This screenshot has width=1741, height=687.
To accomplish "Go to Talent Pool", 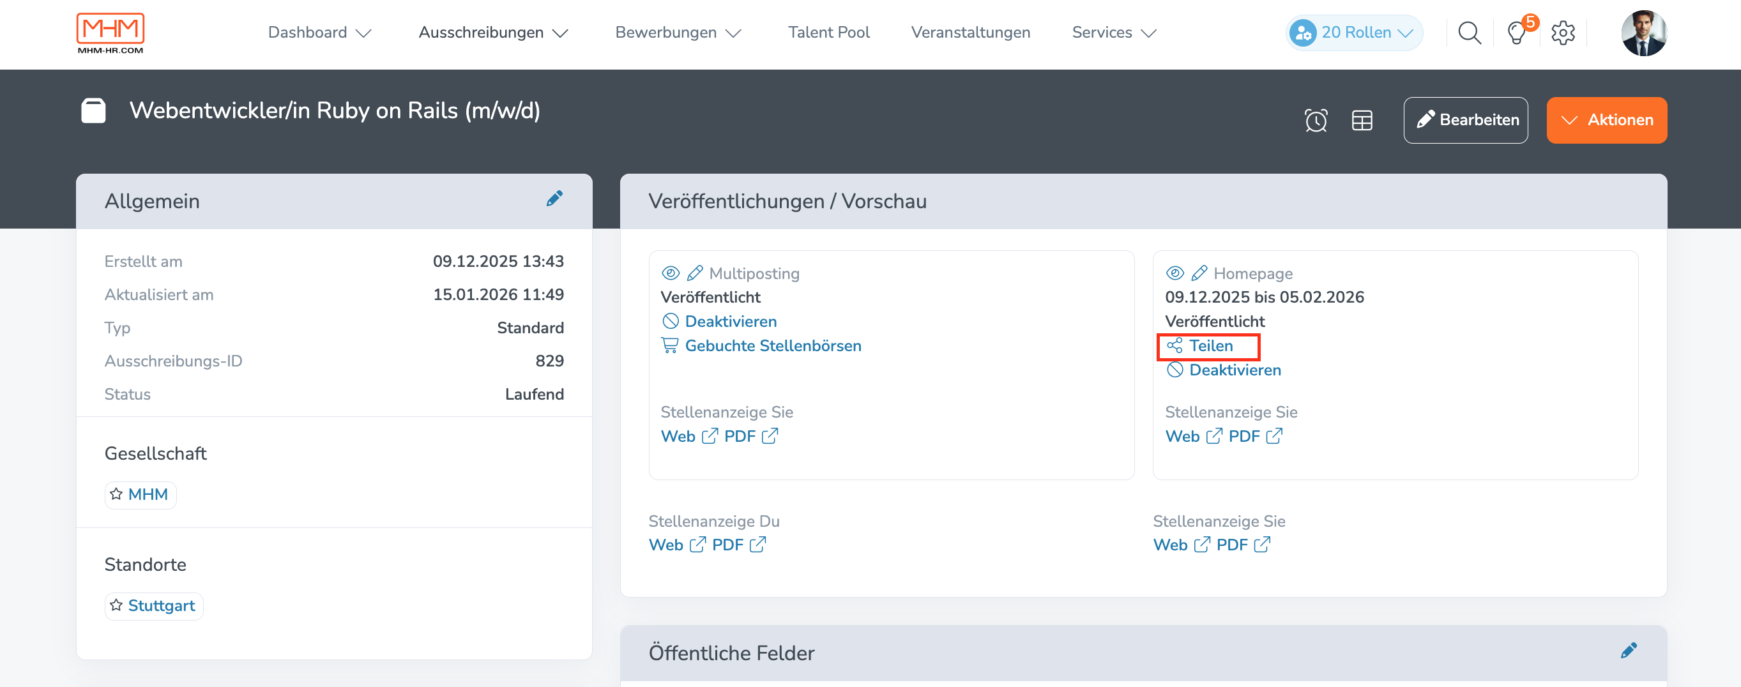I will pos(828,33).
